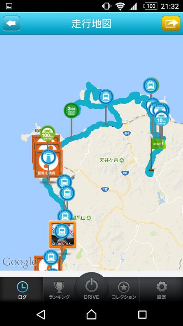Screen dimensions: 183x326
Task: Tap the Google logo on map
Action: coord(20,262)
